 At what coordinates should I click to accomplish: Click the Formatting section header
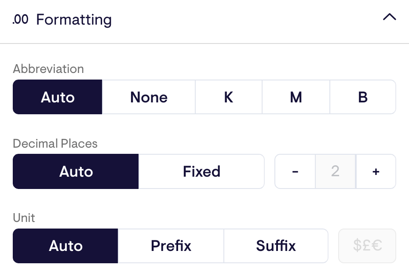[x=73, y=20]
